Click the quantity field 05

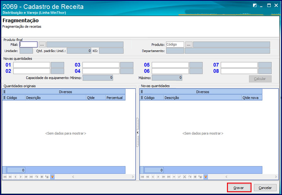[x=170, y=65]
